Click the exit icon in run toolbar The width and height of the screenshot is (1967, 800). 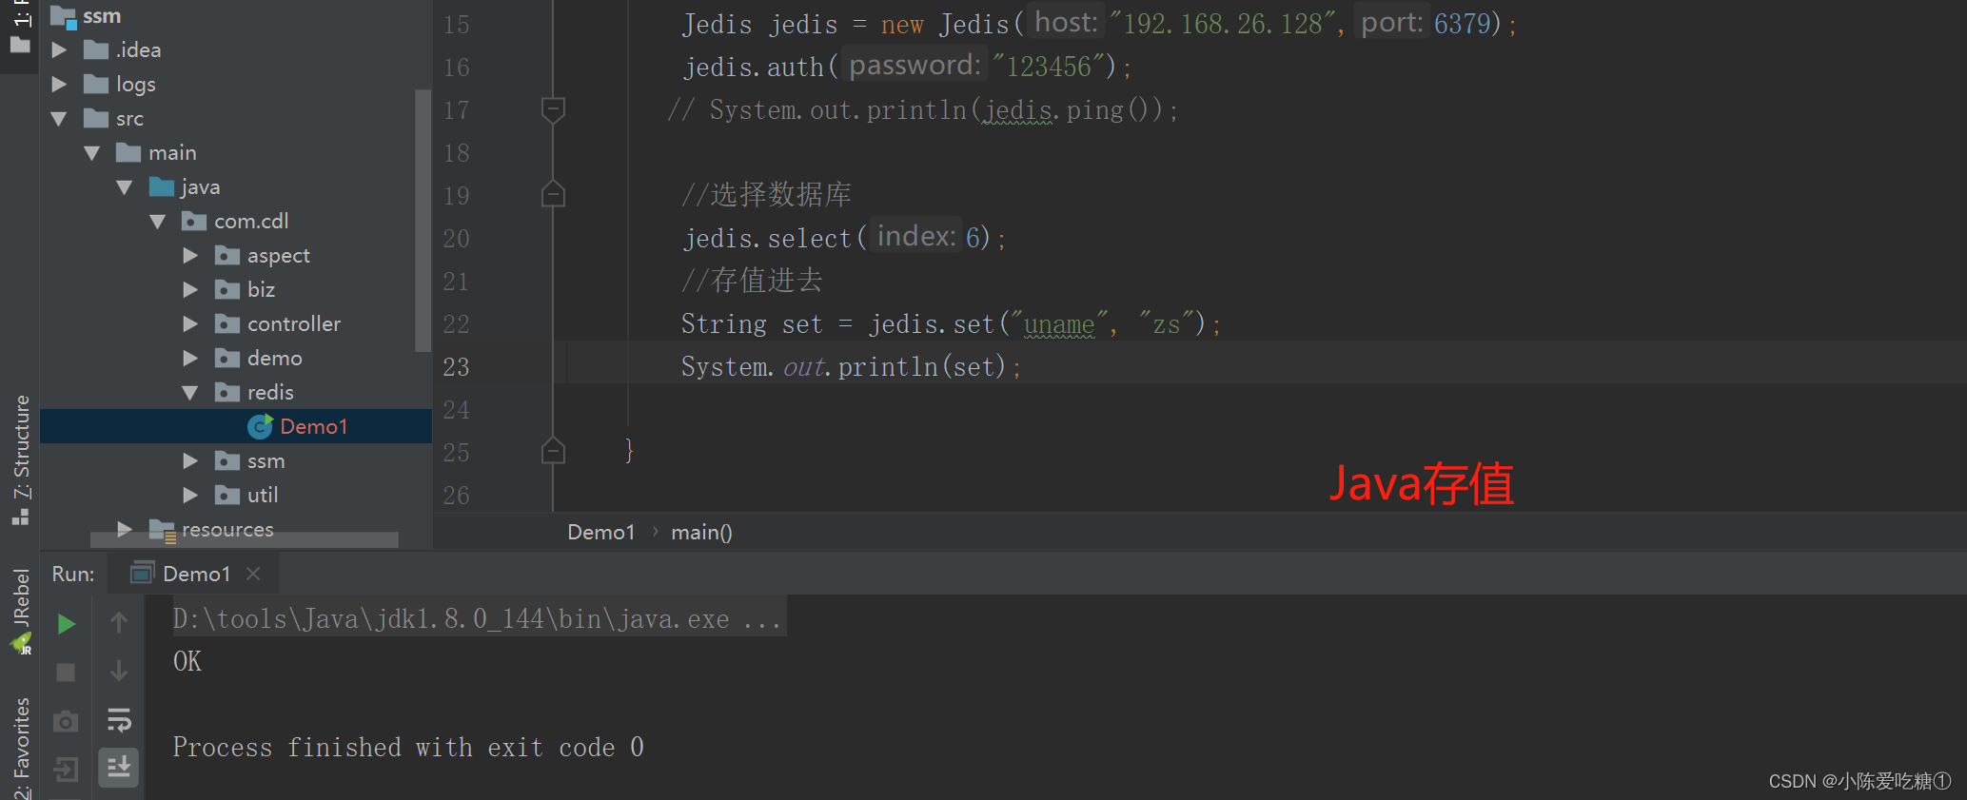[66, 769]
